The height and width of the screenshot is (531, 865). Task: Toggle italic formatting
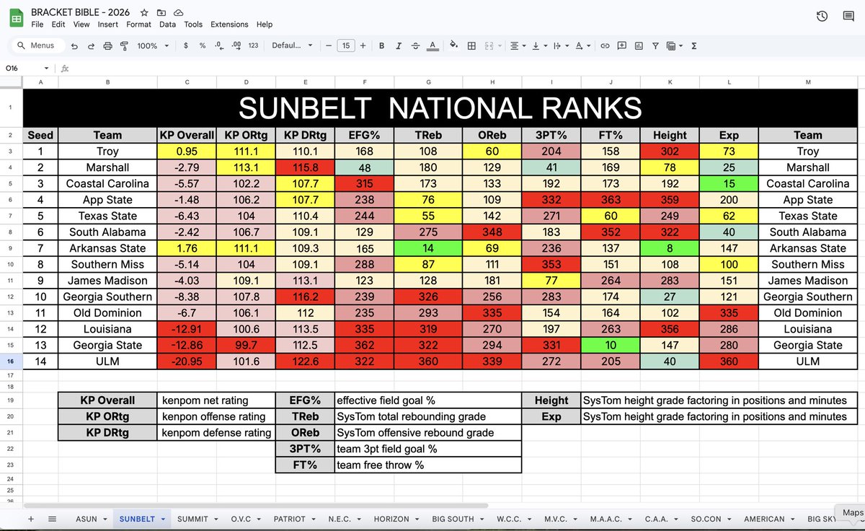(x=399, y=45)
